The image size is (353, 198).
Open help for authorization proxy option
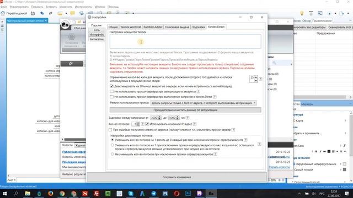[199, 91]
